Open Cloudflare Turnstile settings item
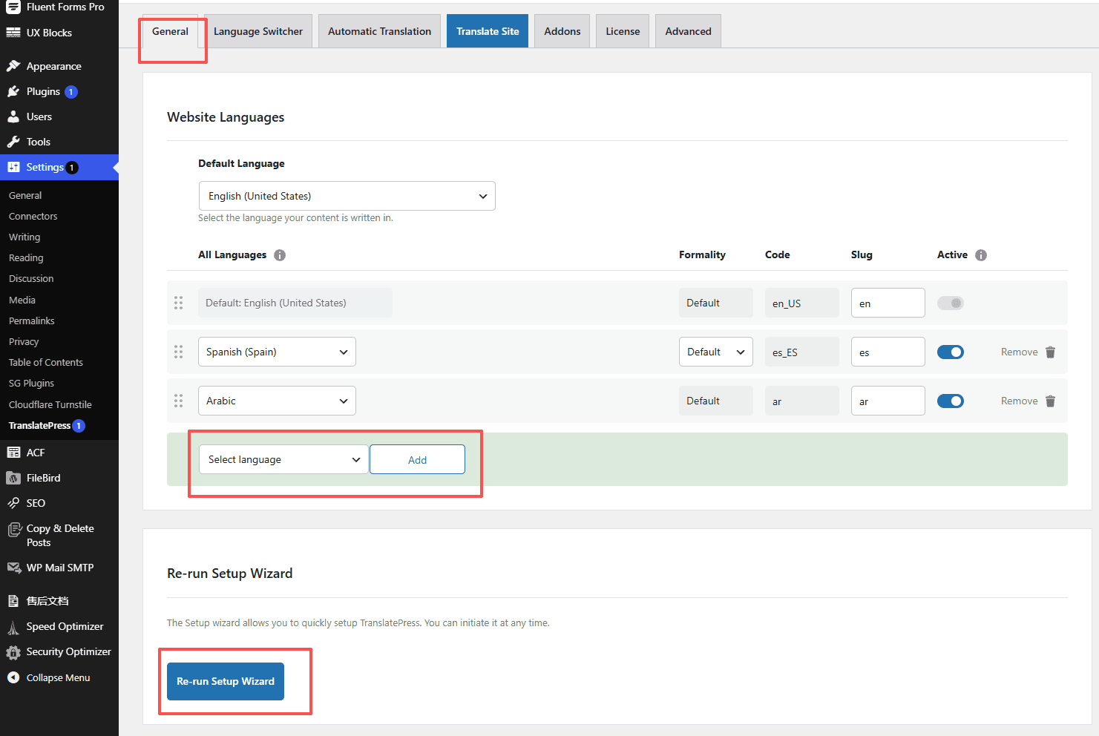This screenshot has width=1099, height=736. pos(50,404)
